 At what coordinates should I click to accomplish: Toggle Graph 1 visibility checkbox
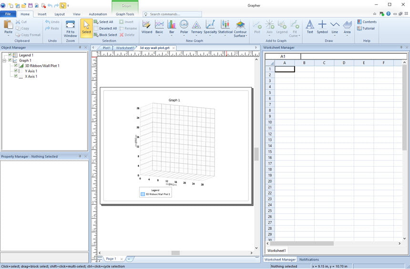[x=10, y=60]
